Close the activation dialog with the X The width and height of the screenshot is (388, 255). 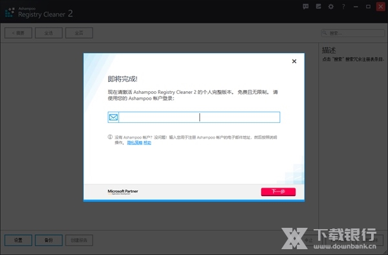coord(294,61)
